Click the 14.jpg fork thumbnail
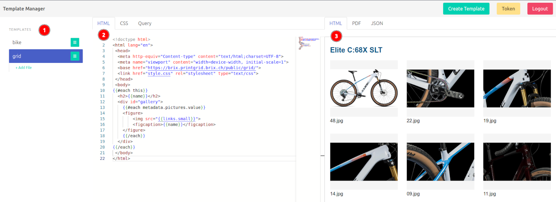Viewport: 556px width, 202px height. (x=364, y=161)
